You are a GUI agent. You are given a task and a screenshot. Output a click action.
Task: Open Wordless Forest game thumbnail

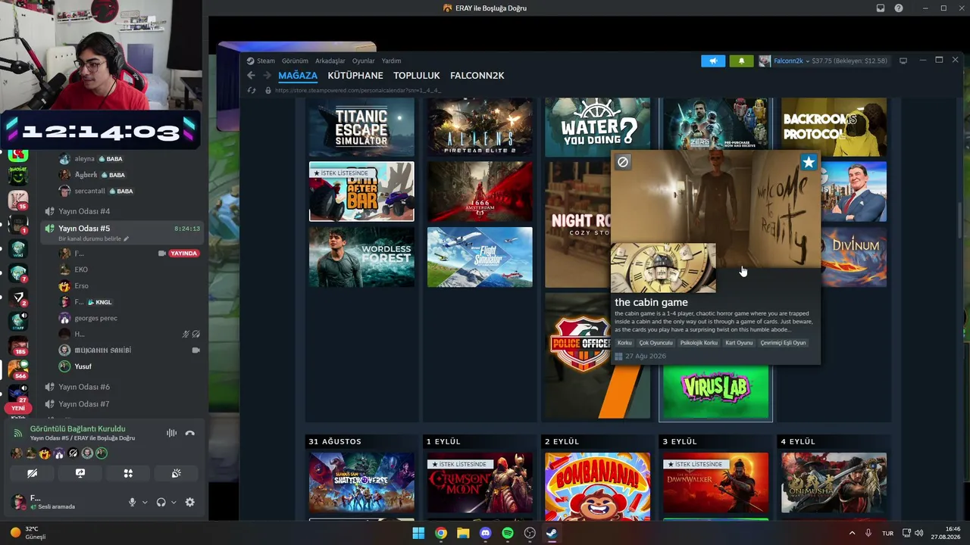click(x=361, y=257)
